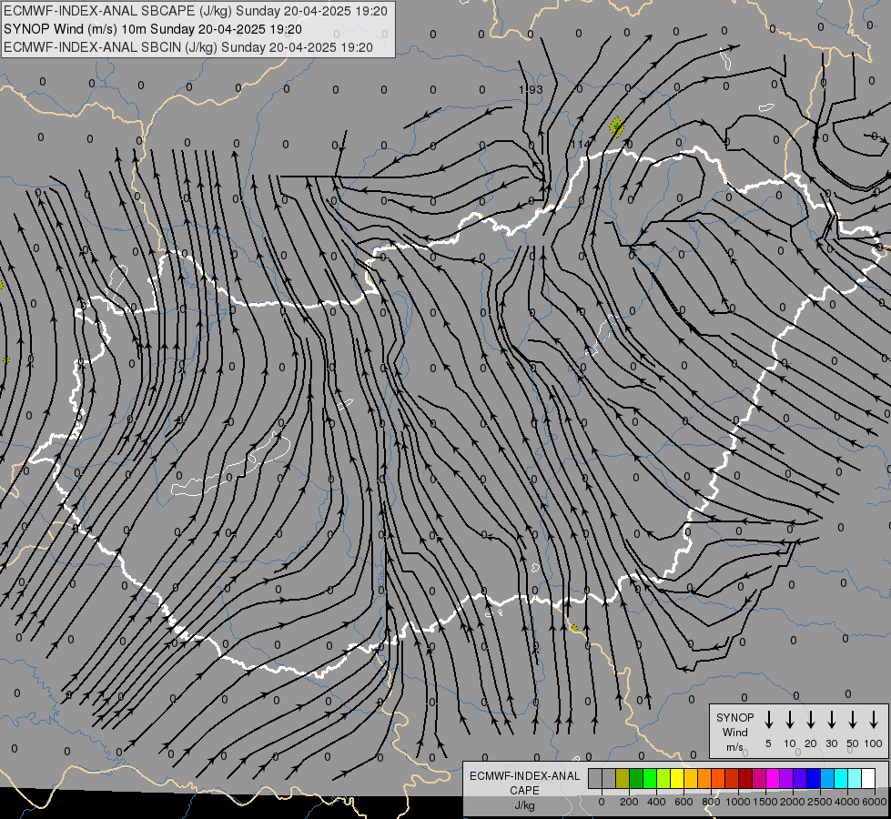Click the wind arrow above the 10 m/s label
The image size is (891, 819).
coord(789,719)
